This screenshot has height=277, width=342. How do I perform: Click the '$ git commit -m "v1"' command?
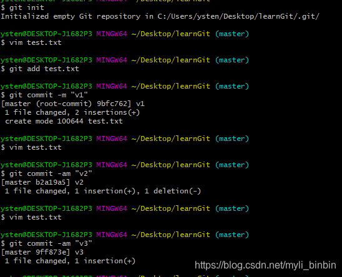click(x=44, y=95)
